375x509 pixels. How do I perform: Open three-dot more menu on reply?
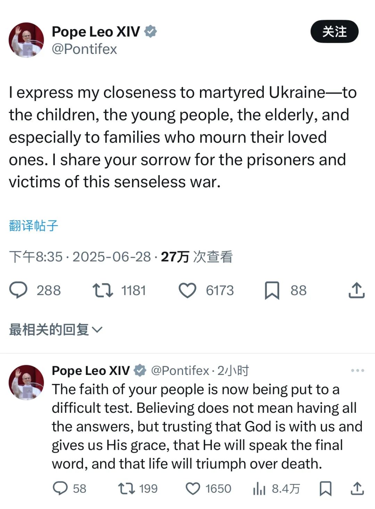click(357, 370)
